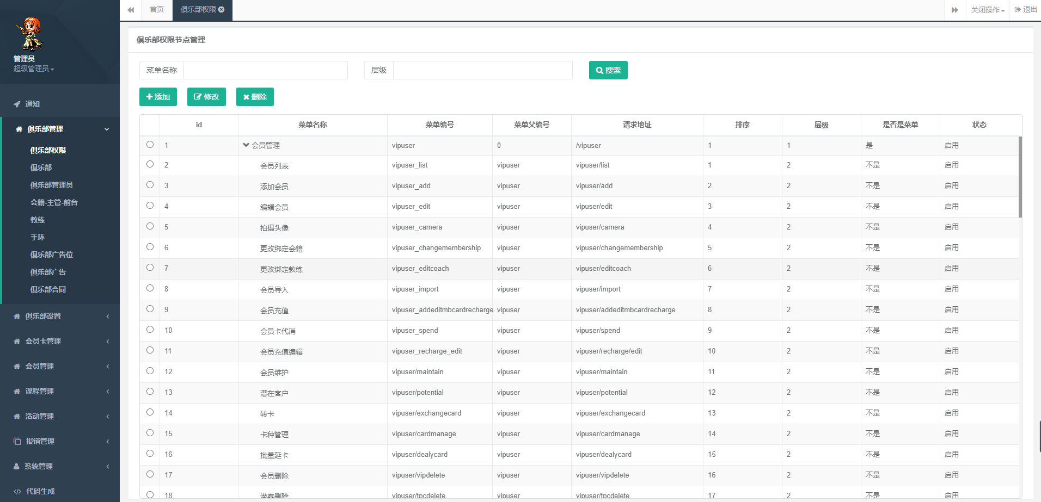Click the home icon beside 会员管理
The width and height of the screenshot is (1041, 502).
[x=17, y=366]
